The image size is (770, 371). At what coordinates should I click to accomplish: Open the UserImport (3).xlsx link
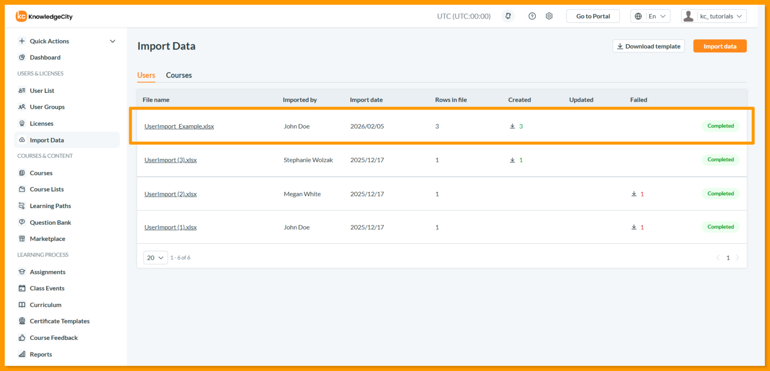(170, 160)
